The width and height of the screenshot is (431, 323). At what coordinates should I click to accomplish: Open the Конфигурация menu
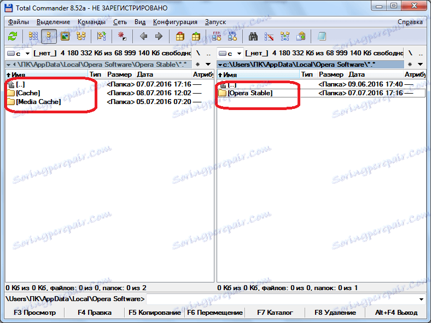[175, 22]
